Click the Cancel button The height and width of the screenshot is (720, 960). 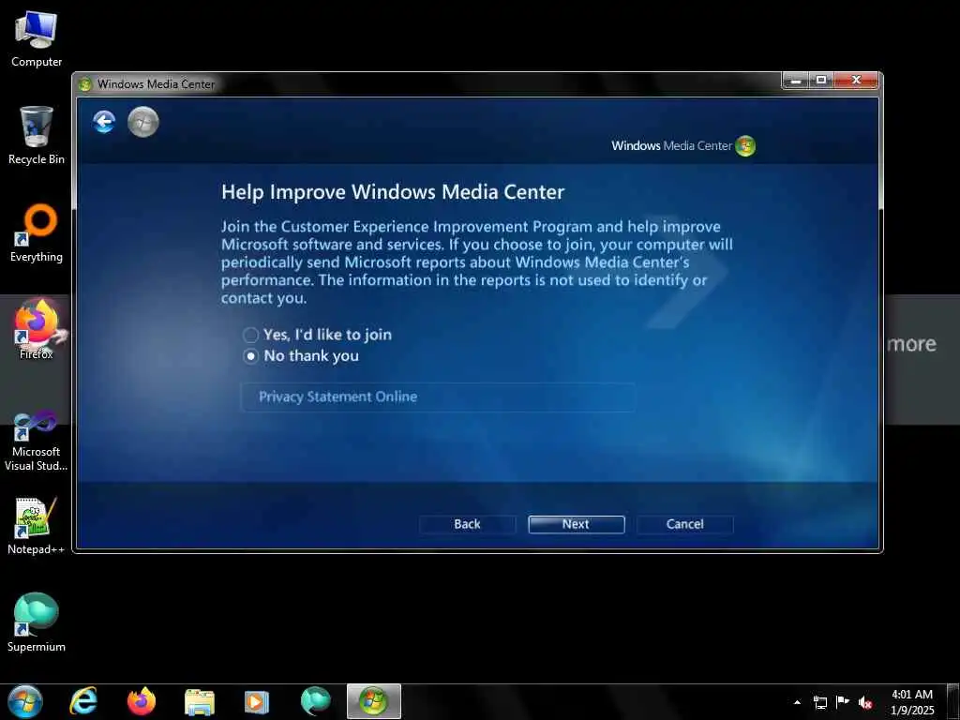coord(685,524)
